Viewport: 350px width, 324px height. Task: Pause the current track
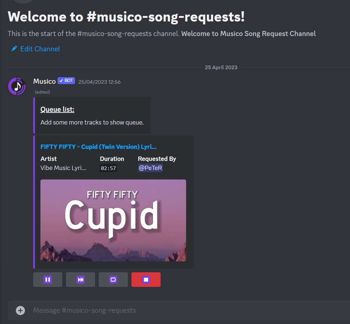pyautogui.click(x=48, y=279)
